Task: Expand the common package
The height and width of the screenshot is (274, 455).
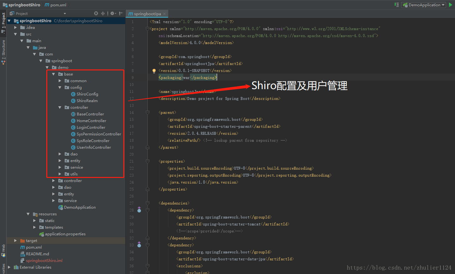Action: tap(60, 81)
